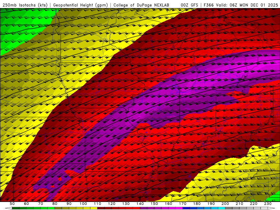Select the 220 value on the colorbar scale
Viewport: 280px width, 210px height.
pyautogui.click(x=253, y=204)
